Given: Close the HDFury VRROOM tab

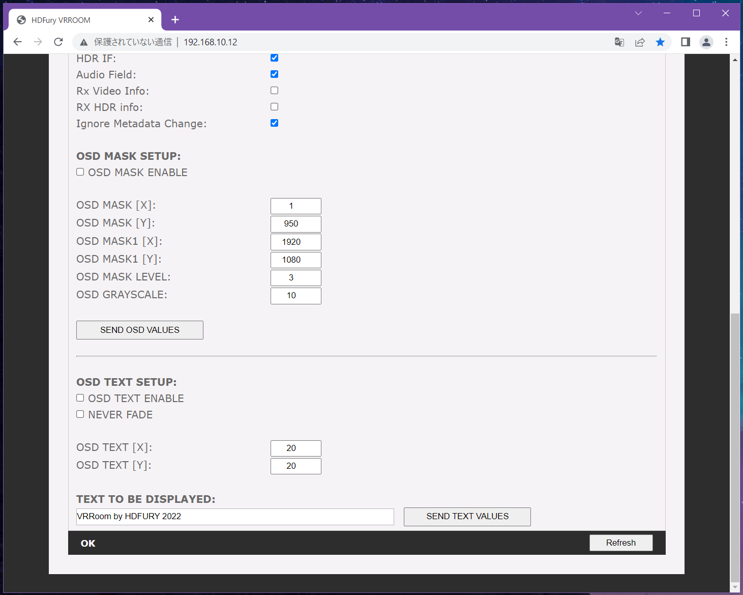Looking at the screenshot, I should pos(151,20).
